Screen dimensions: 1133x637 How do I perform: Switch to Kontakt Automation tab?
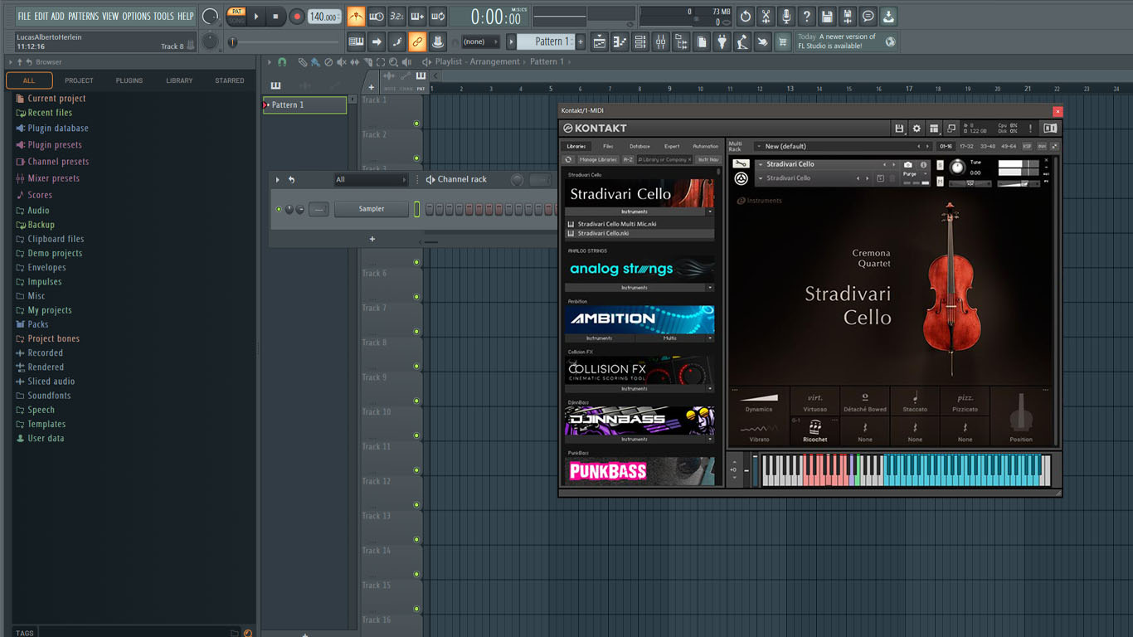(x=705, y=146)
